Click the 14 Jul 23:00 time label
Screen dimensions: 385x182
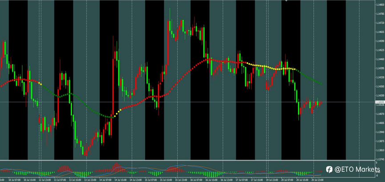coord(136,180)
